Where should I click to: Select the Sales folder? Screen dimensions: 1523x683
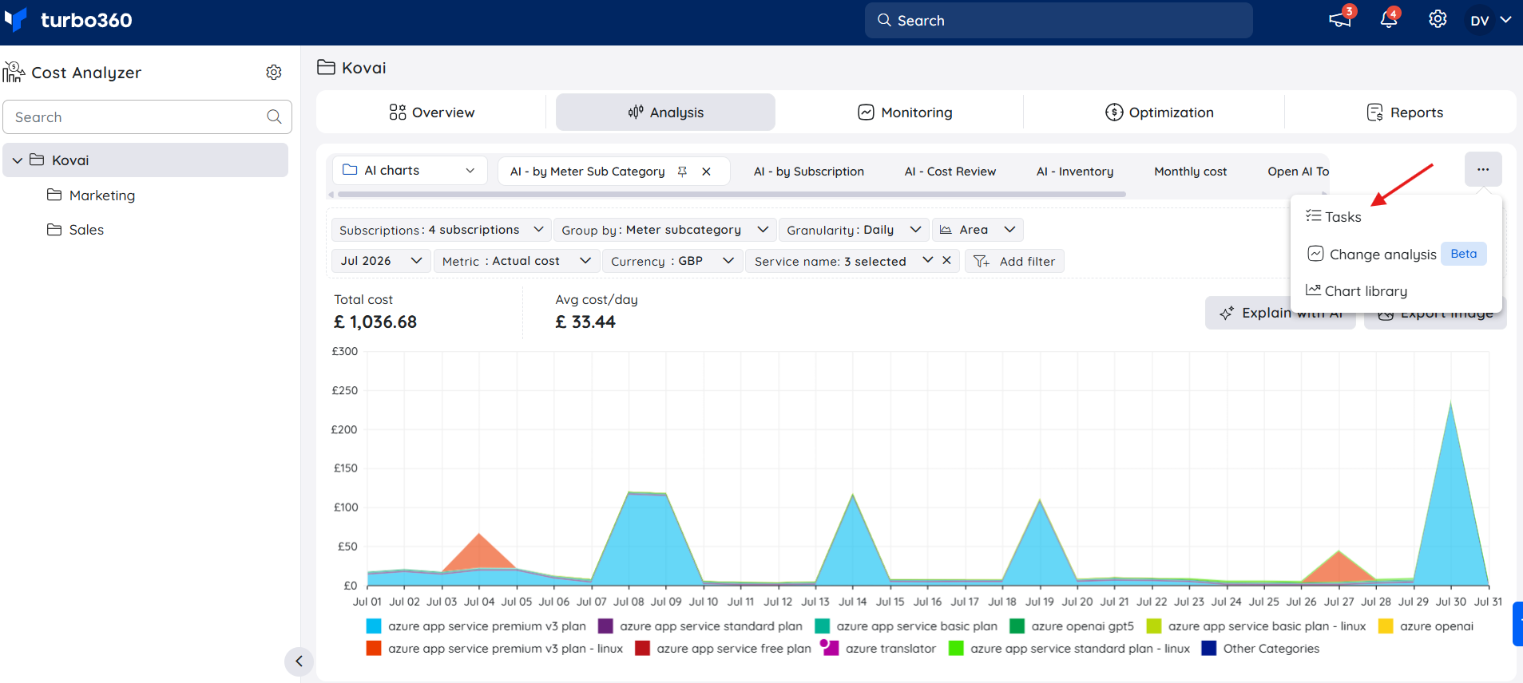(76, 230)
